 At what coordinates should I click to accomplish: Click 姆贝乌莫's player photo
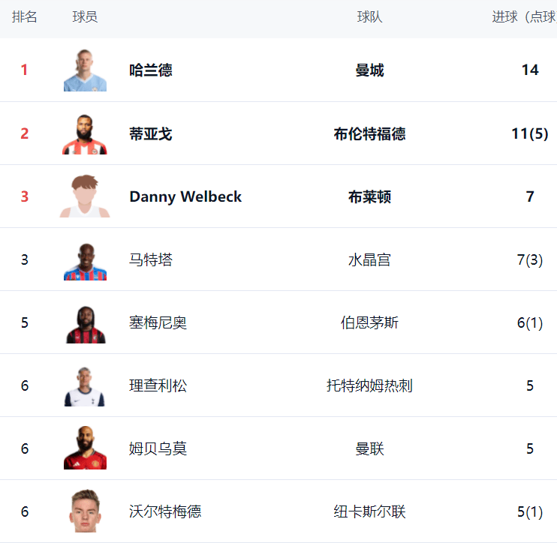[85, 449]
